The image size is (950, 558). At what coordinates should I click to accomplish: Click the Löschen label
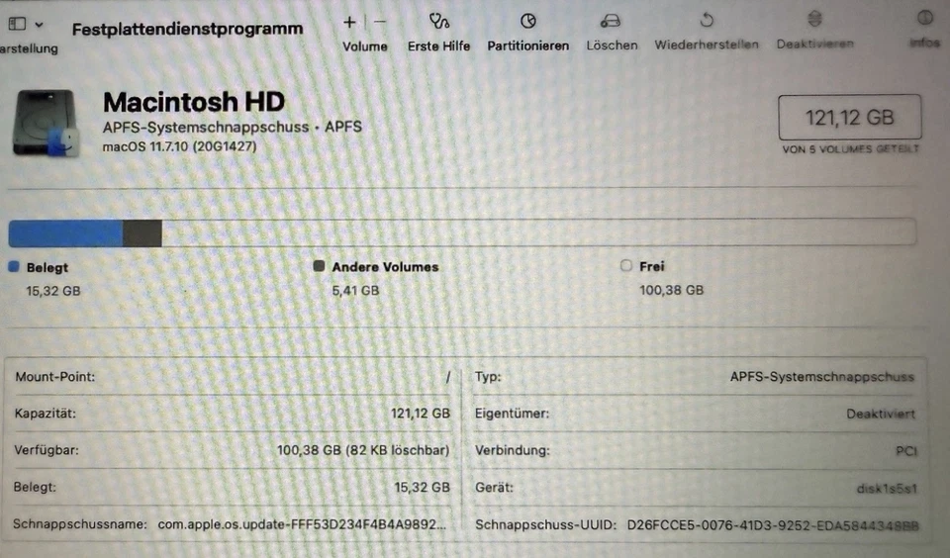612,46
